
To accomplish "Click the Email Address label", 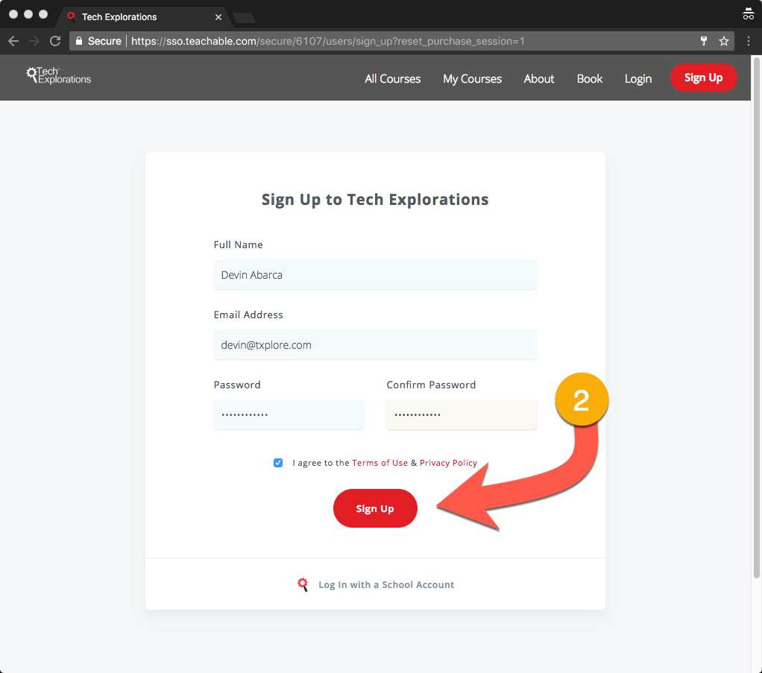I will tap(248, 315).
